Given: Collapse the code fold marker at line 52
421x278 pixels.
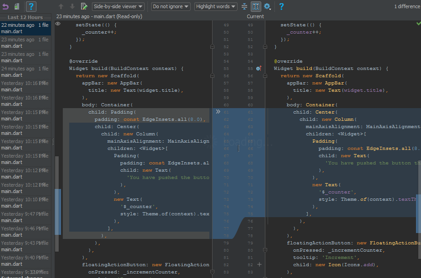Looking at the screenshot, I should 212,46.
